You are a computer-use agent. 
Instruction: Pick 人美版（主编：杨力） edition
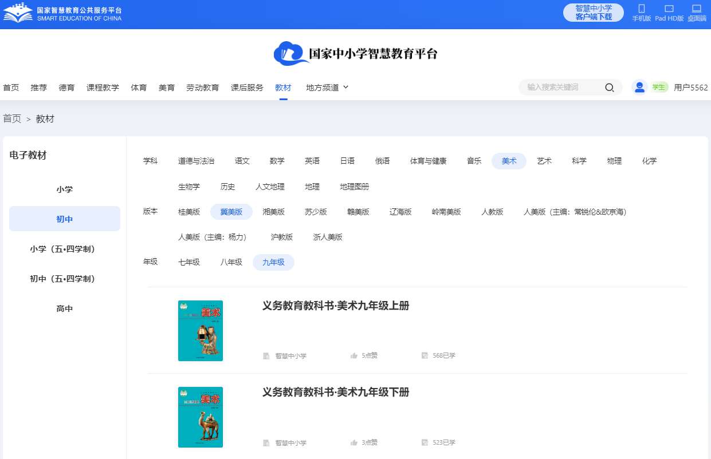click(214, 237)
